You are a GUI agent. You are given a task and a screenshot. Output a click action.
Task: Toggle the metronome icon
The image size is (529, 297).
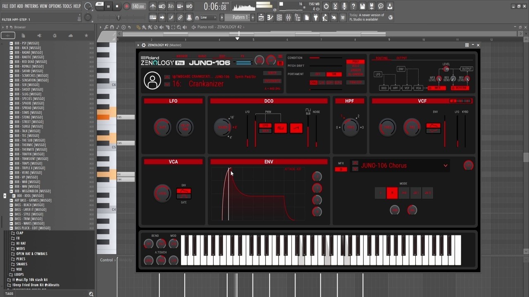153,6
